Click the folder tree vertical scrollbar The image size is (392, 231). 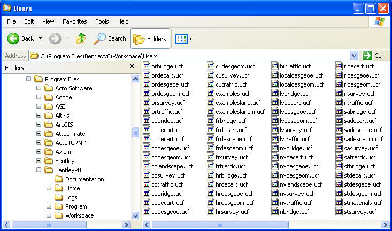point(135,160)
